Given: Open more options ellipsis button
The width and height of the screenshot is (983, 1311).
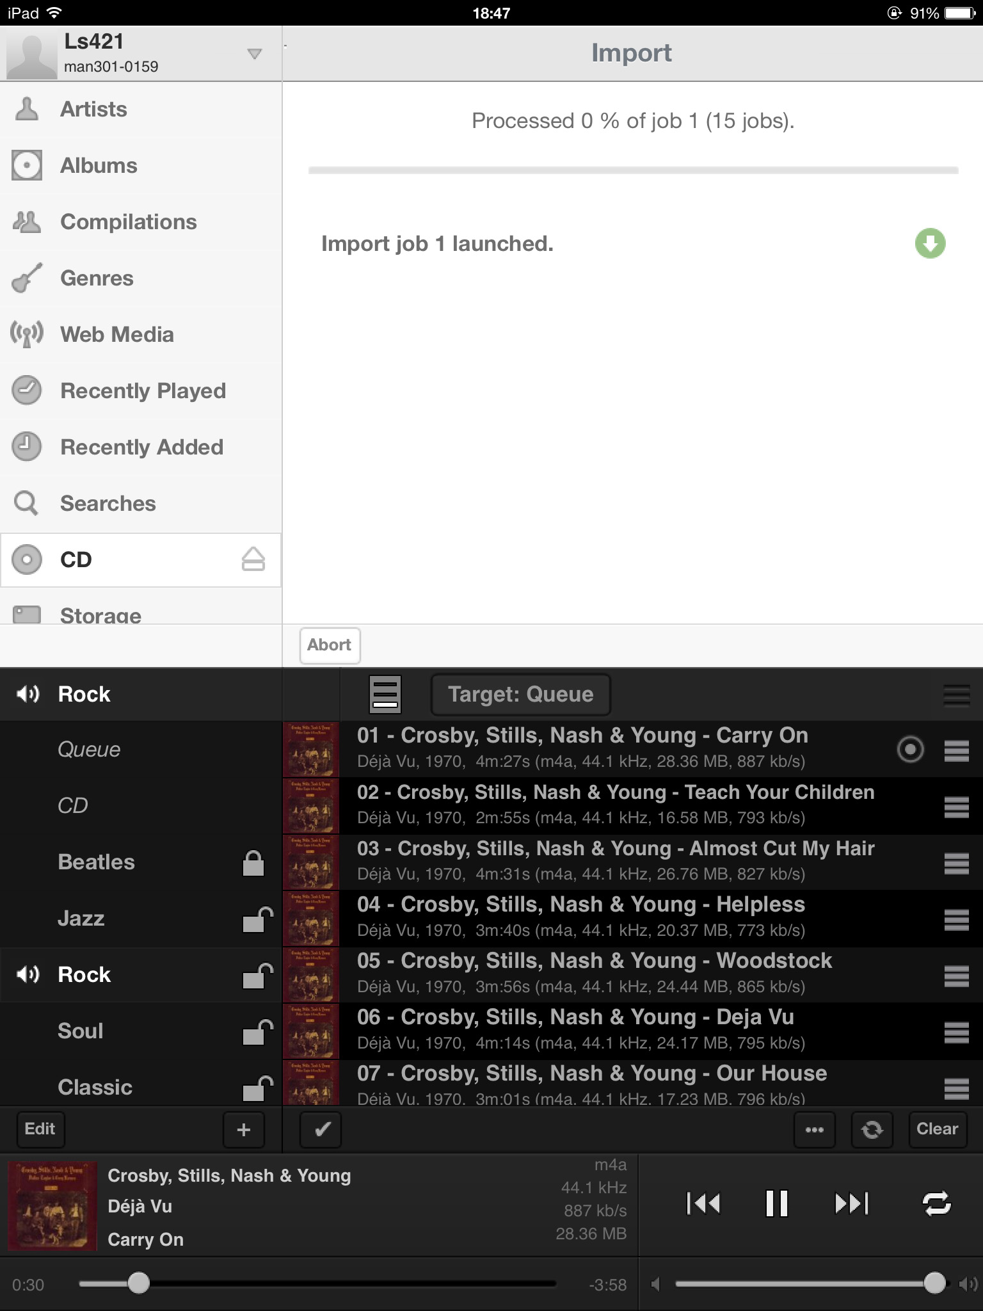Looking at the screenshot, I should [815, 1130].
